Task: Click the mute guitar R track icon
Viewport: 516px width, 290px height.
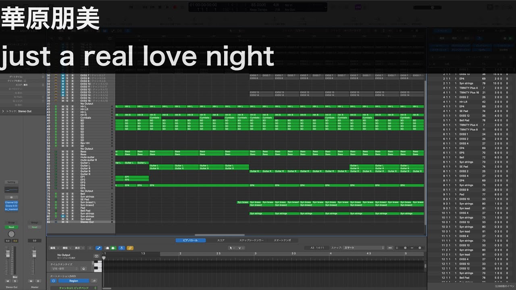Action: (56, 160)
